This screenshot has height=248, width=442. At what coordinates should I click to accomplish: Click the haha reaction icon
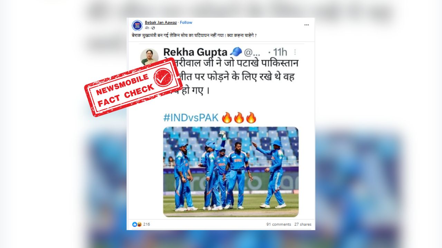139,224
